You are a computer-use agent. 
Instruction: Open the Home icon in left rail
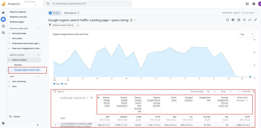[x=3, y=13]
